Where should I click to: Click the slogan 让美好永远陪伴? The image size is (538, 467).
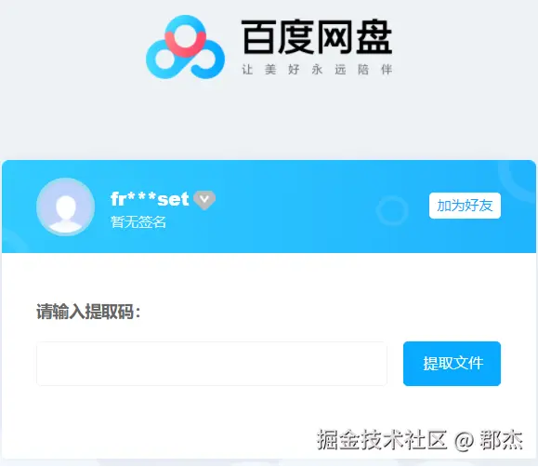[317, 70]
